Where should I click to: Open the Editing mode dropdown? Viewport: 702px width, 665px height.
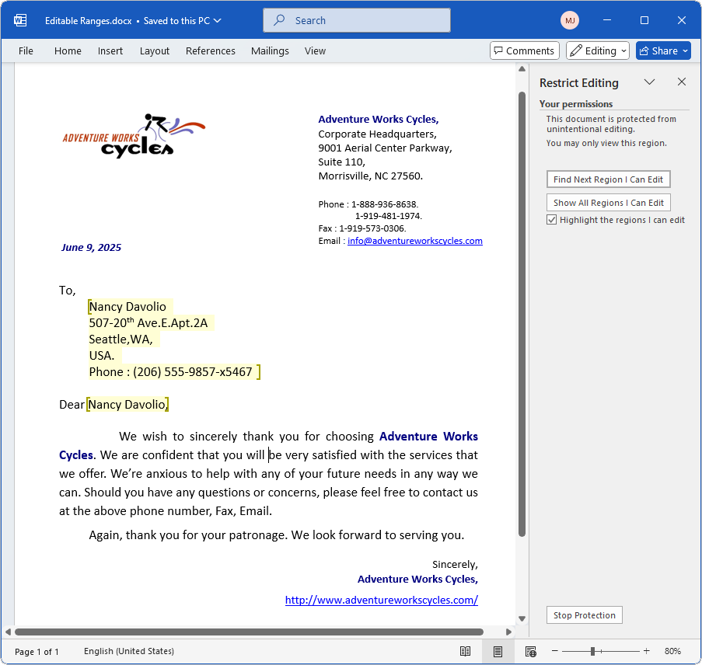coord(598,50)
